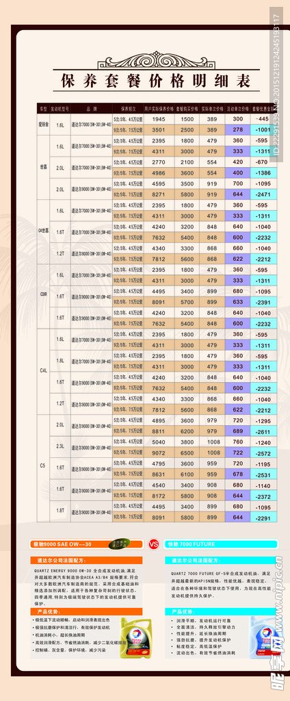
Task: Click the activity price 700
Action: coord(238,183)
